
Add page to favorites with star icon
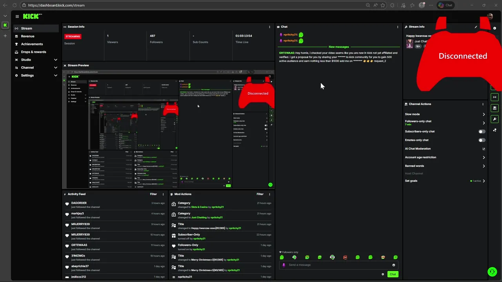tap(383, 5)
